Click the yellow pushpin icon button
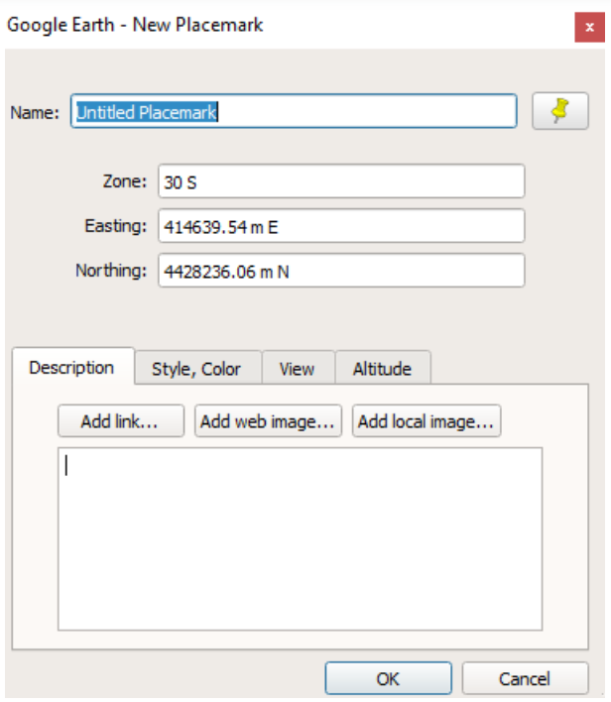 (560, 111)
